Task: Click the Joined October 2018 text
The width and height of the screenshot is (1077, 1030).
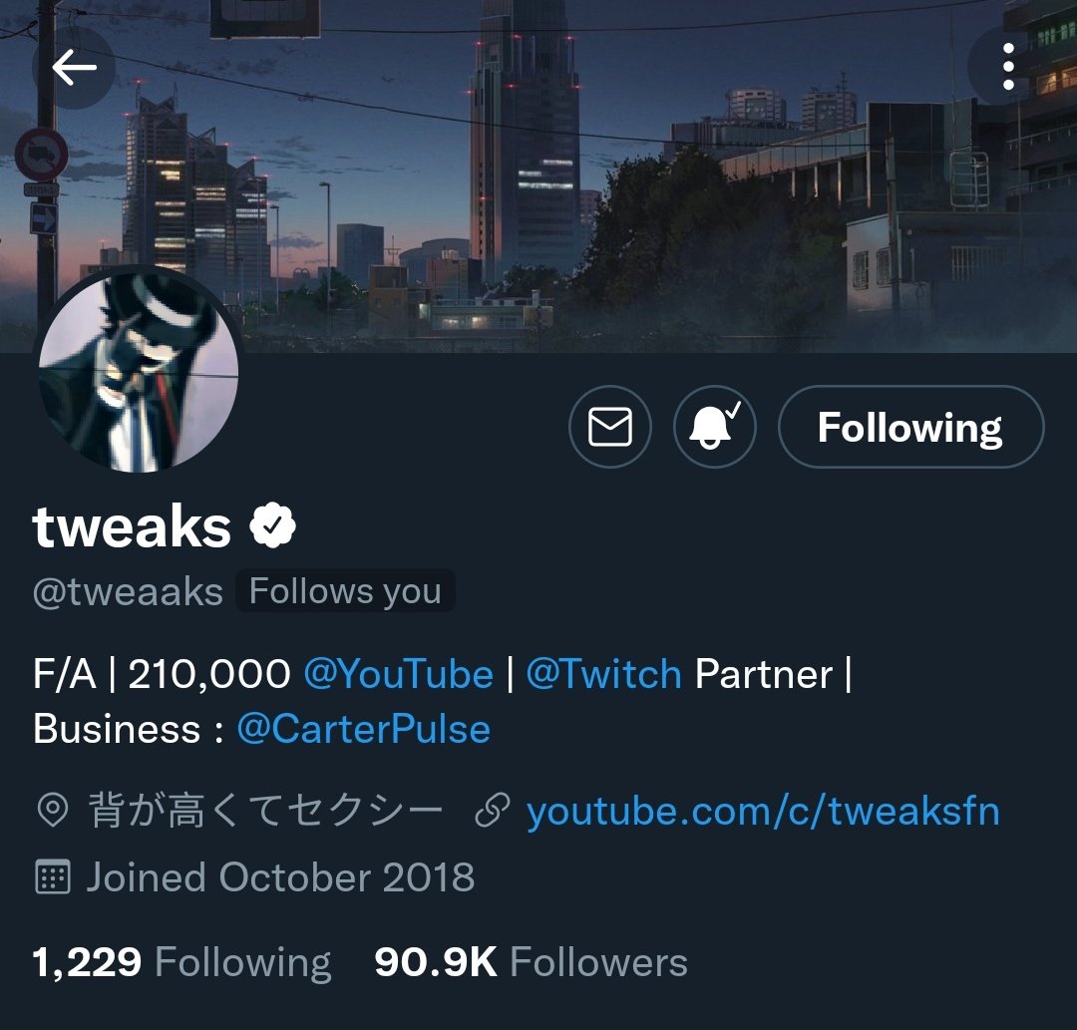Action: point(280,876)
